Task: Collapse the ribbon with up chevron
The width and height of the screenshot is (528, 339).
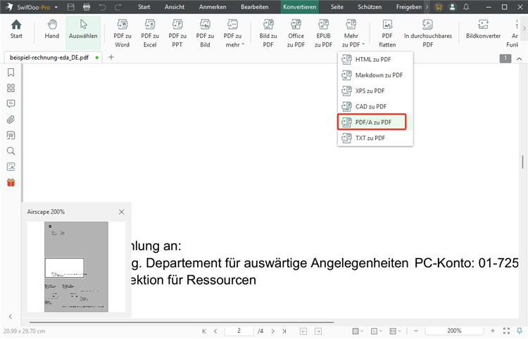Action: click(x=520, y=59)
